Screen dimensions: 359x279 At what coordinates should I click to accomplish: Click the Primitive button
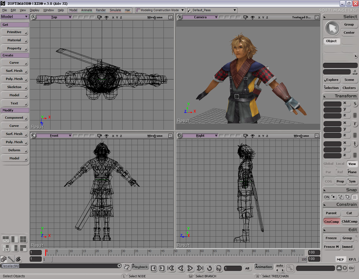click(14, 32)
